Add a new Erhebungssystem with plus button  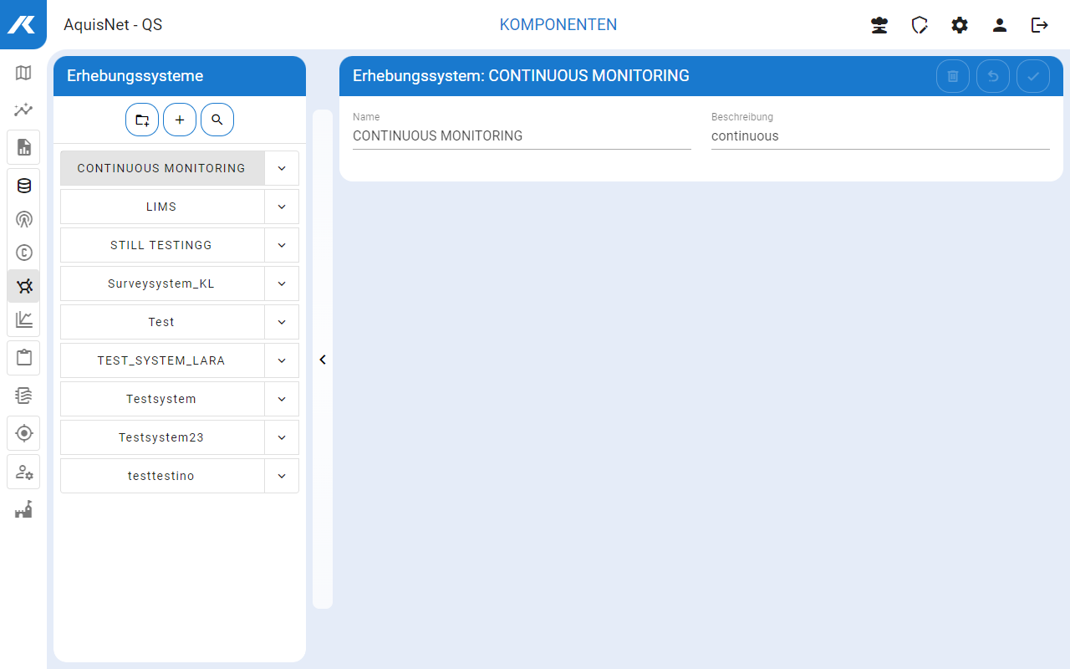click(x=180, y=120)
